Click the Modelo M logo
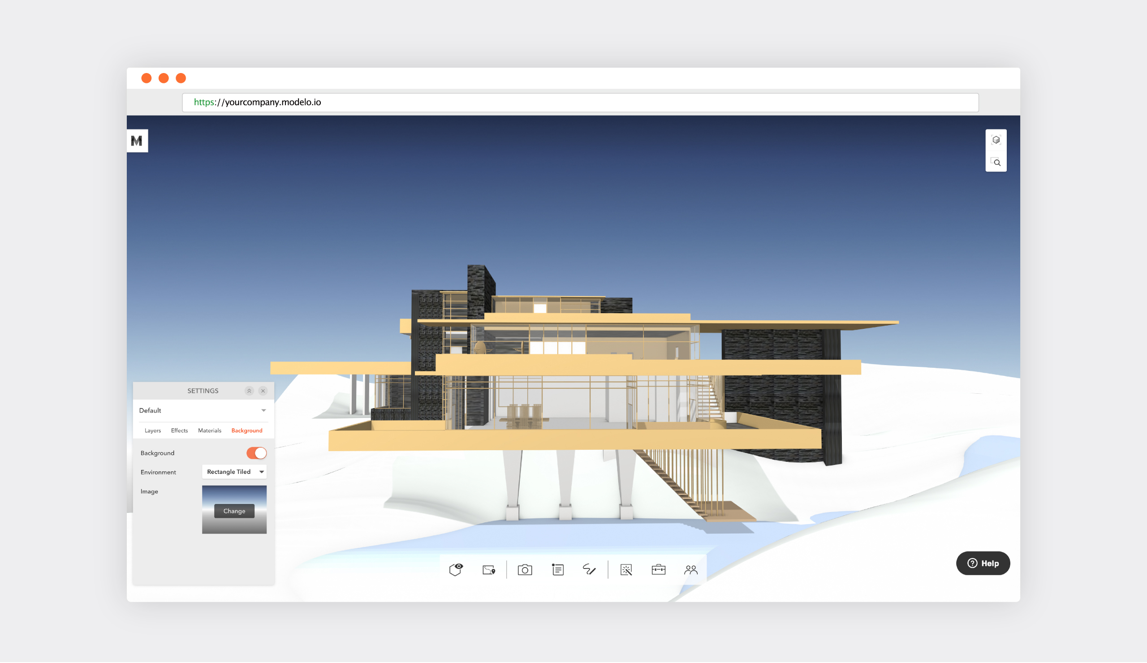 137,141
